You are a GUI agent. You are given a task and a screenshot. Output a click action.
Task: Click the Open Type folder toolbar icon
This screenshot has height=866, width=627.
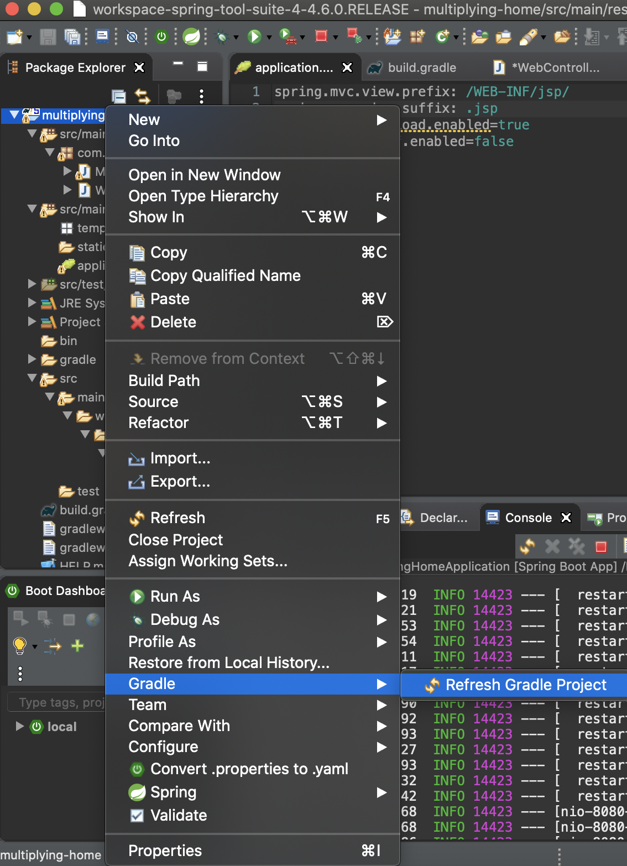point(479,37)
